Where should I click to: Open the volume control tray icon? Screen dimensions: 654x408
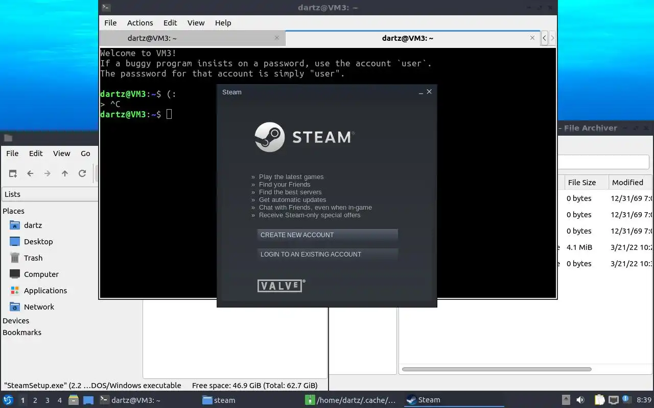point(580,400)
